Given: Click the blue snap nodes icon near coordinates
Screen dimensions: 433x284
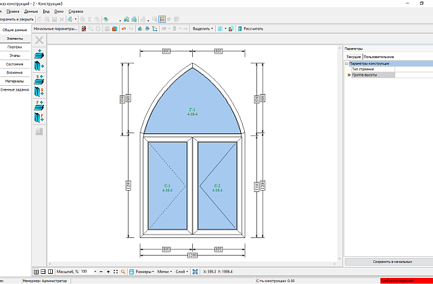Looking at the screenshot, I should click(x=196, y=272).
